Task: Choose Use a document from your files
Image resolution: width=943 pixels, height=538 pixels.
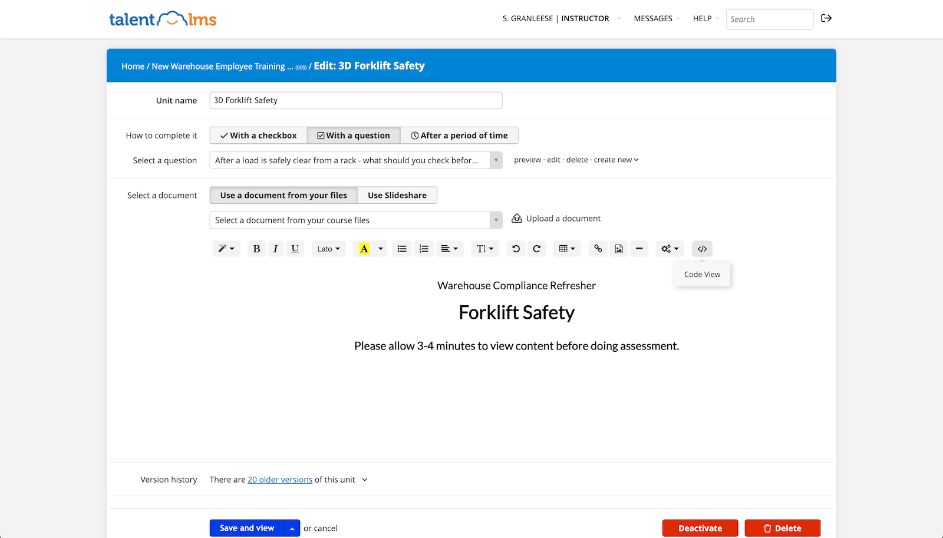Action: [283, 196]
